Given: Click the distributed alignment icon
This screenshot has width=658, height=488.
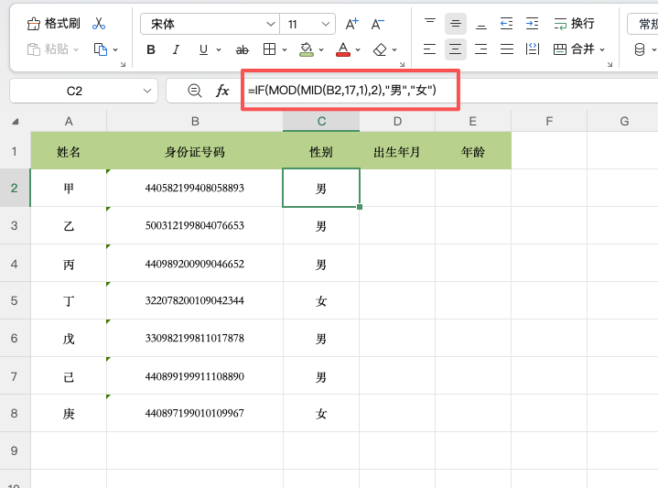Looking at the screenshot, I should point(533,49).
